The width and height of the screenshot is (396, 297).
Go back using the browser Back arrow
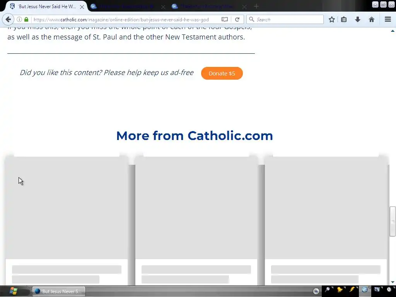pos(8,19)
